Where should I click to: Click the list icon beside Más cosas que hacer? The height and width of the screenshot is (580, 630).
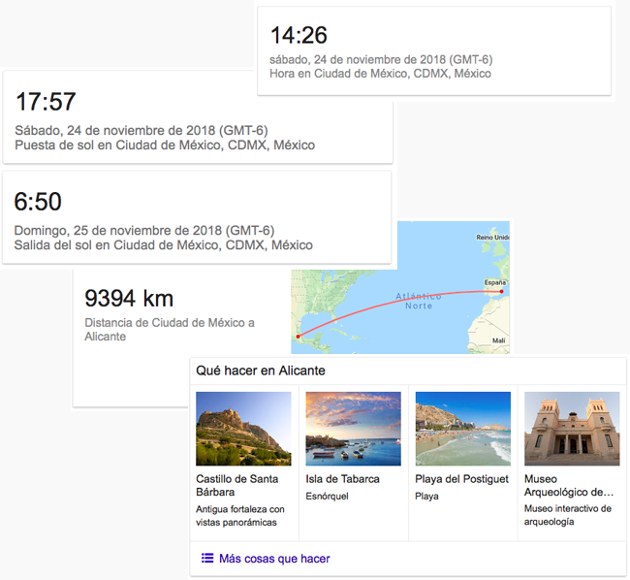click(206, 558)
